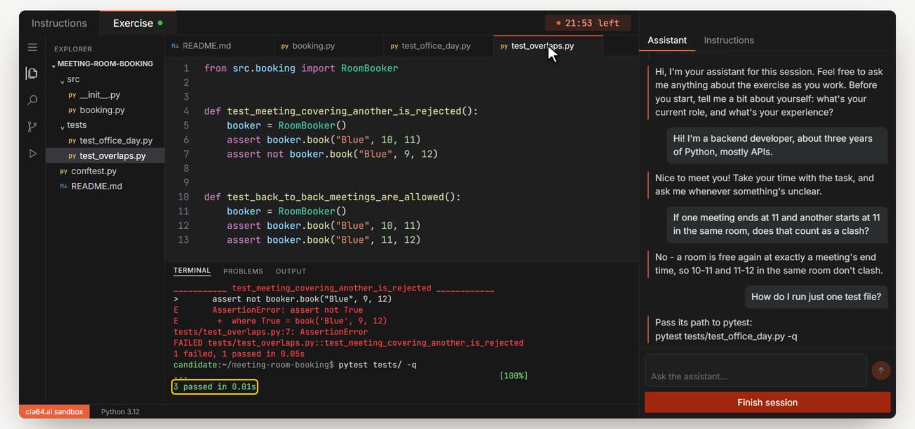Image resolution: width=915 pixels, height=429 pixels.
Task: Click assistant reply 'pytest tests/test_office_day.py -q'
Action: pos(726,336)
